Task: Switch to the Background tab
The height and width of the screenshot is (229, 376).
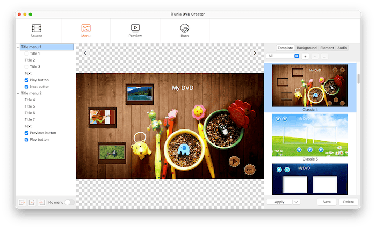Action: pos(307,48)
